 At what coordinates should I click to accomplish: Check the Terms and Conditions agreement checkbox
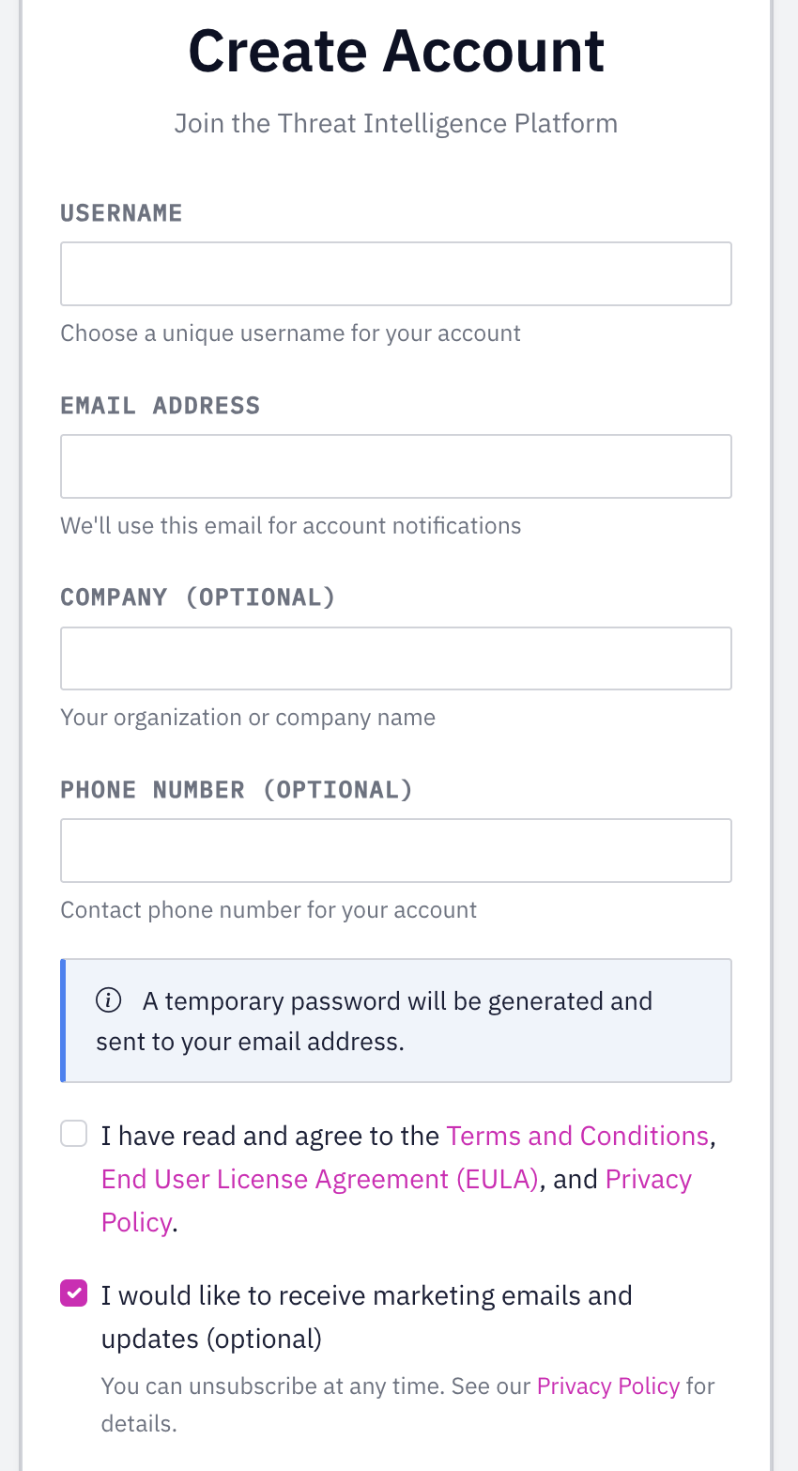(x=74, y=1134)
